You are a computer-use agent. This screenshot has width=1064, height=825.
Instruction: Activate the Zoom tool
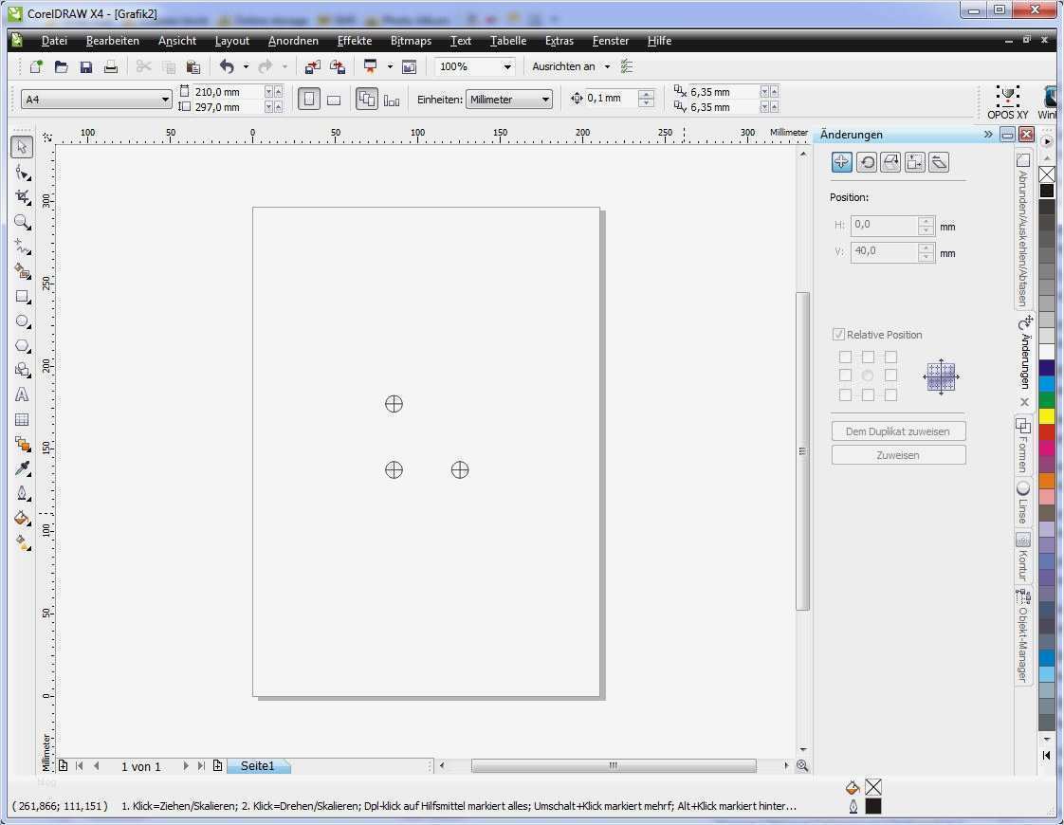click(x=22, y=223)
